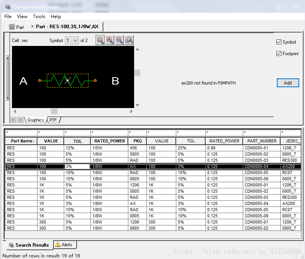Screen dimensions: 305x259
Task: Switch to the PTF tab
Action: [53, 120]
